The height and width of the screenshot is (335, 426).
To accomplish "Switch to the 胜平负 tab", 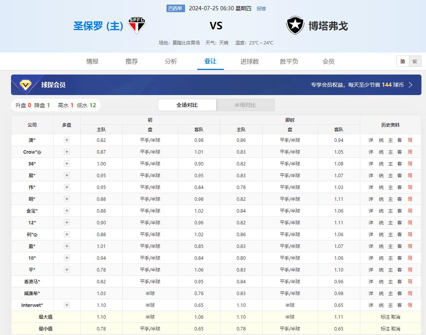I will click(289, 62).
